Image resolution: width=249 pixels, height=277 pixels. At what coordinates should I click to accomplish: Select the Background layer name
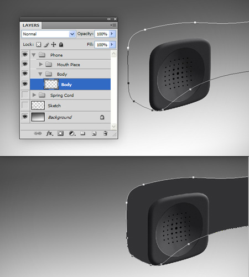point(60,117)
